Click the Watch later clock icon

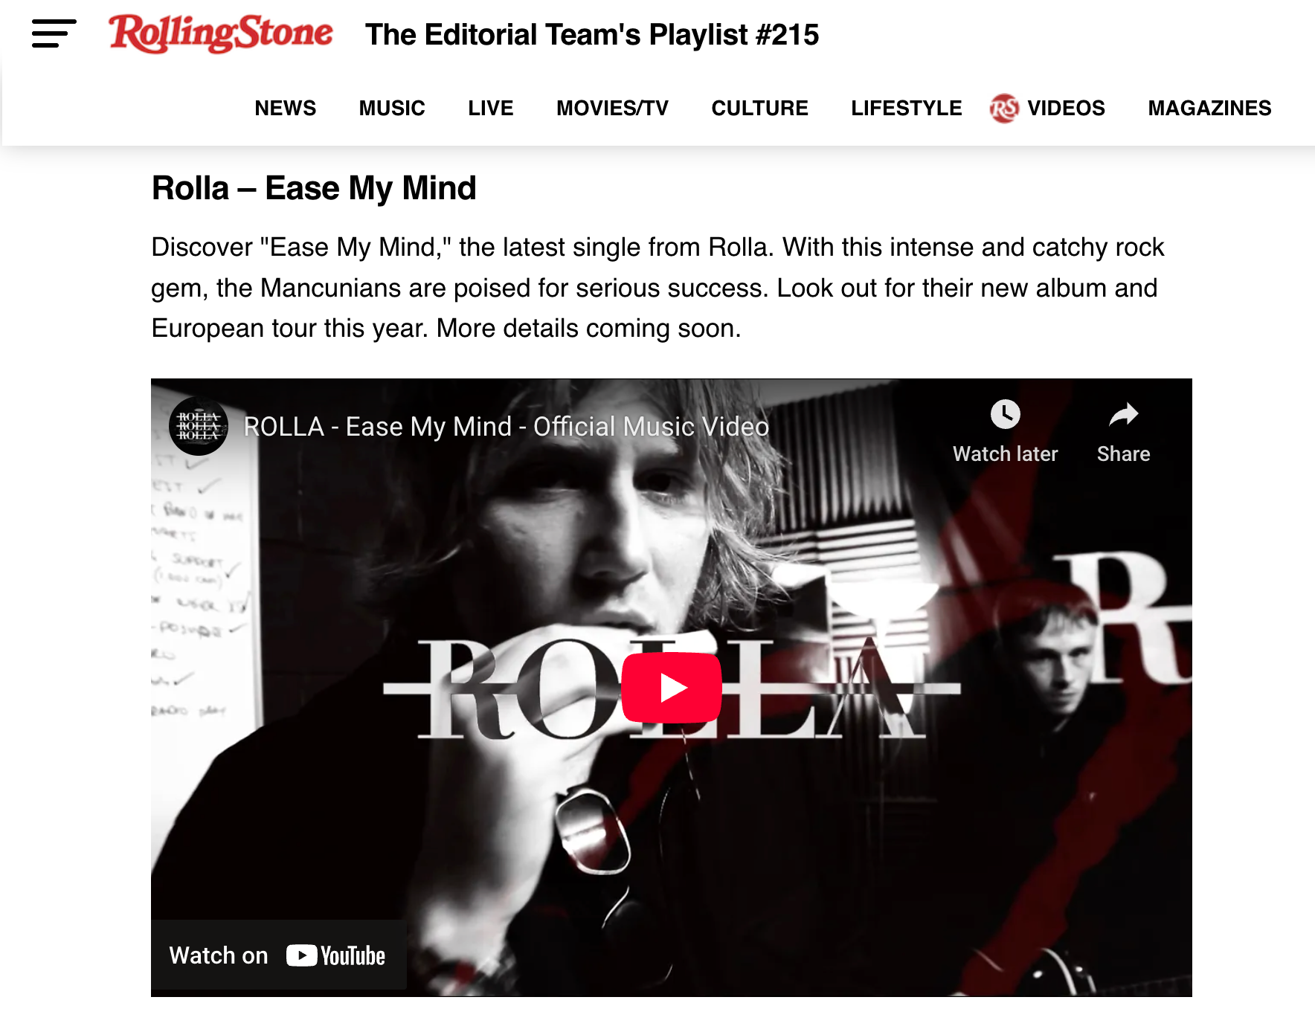point(1006,414)
